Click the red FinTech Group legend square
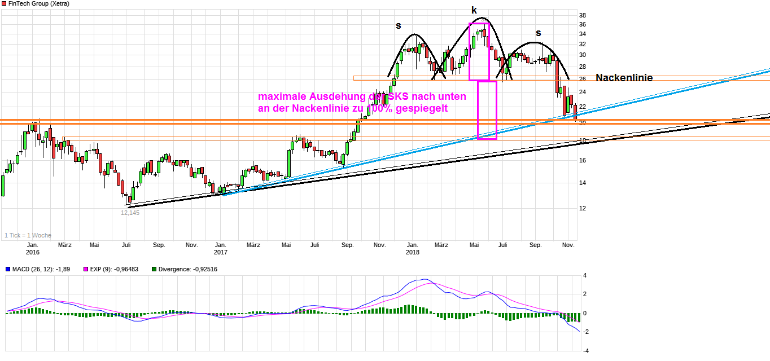Screen dimensions: 770x361 point(4,4)
